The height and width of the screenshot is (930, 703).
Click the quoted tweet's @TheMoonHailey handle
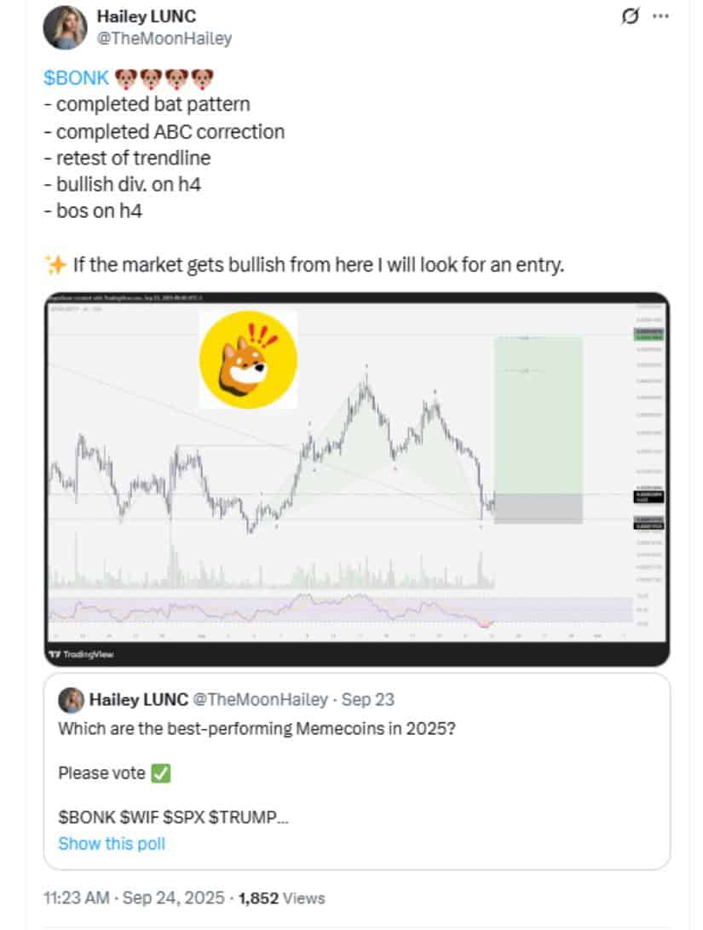click(261, 700)
